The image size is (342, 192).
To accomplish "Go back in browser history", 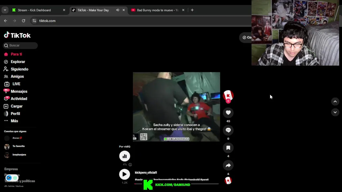I will click(6, 21).
